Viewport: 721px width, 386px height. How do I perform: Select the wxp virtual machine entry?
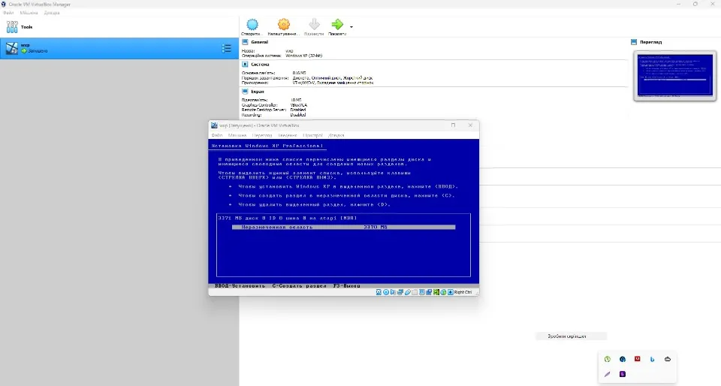point(119,48)
